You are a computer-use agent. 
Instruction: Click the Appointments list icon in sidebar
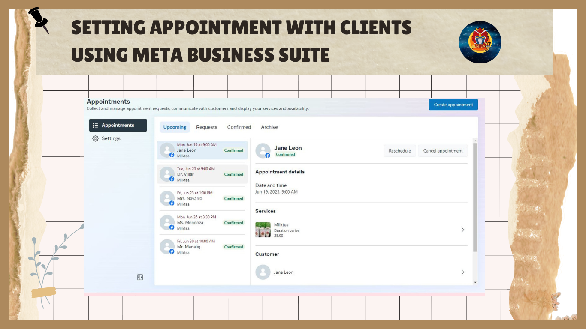(95, 125)
